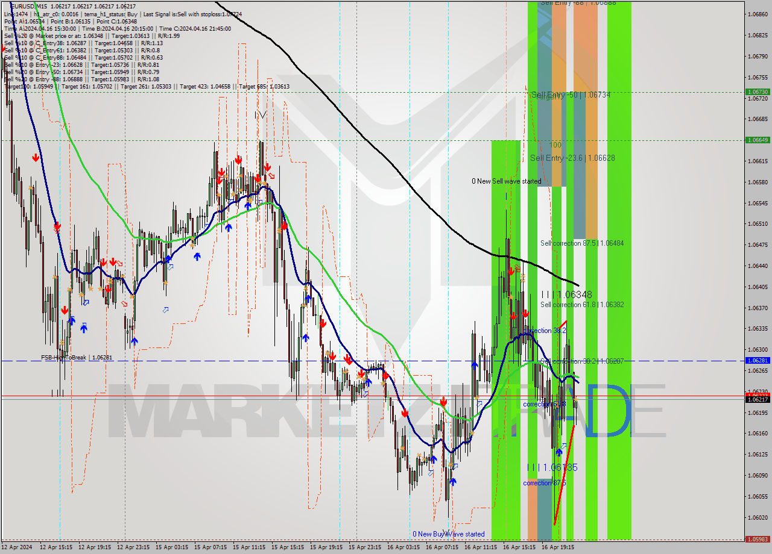
Task: Click the 'Sell %20 @ Market price' info line
Action: (92, 36)
